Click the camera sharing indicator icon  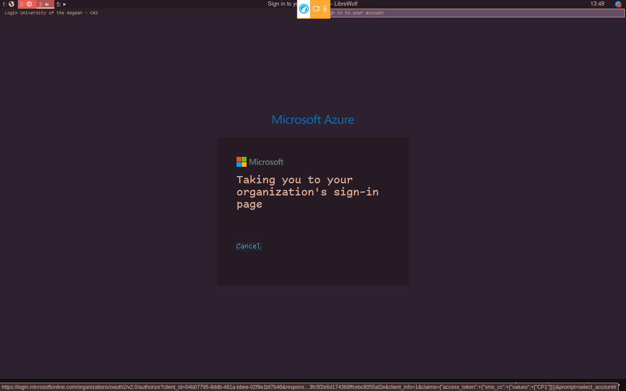(x=316, y=9)
